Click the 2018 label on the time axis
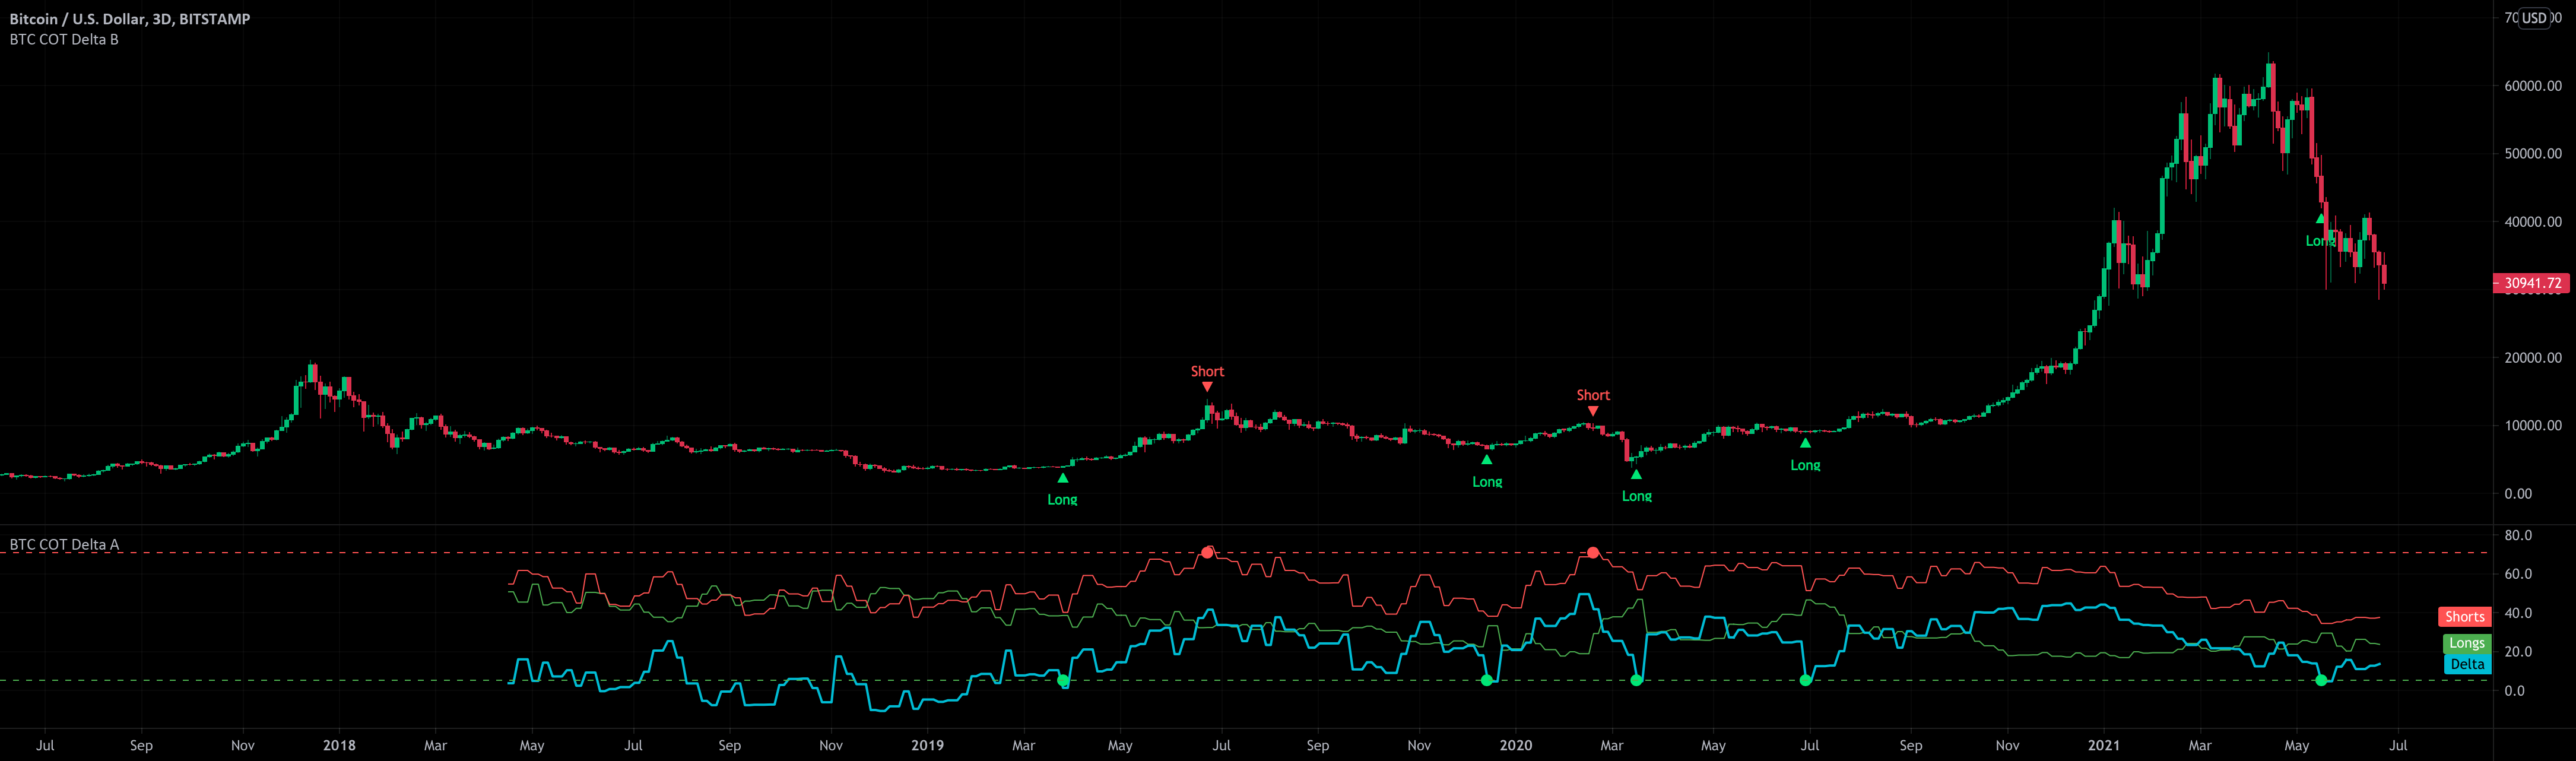 [x=339, y=745]
